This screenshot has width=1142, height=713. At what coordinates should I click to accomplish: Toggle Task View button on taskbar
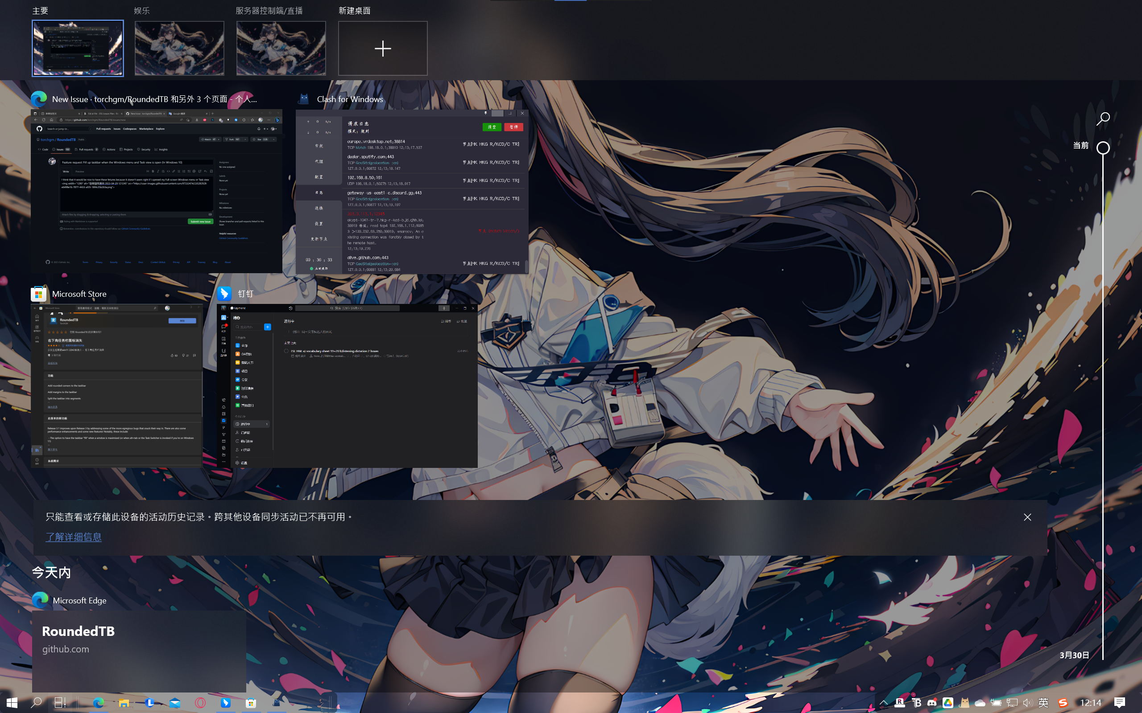(60, 703)
